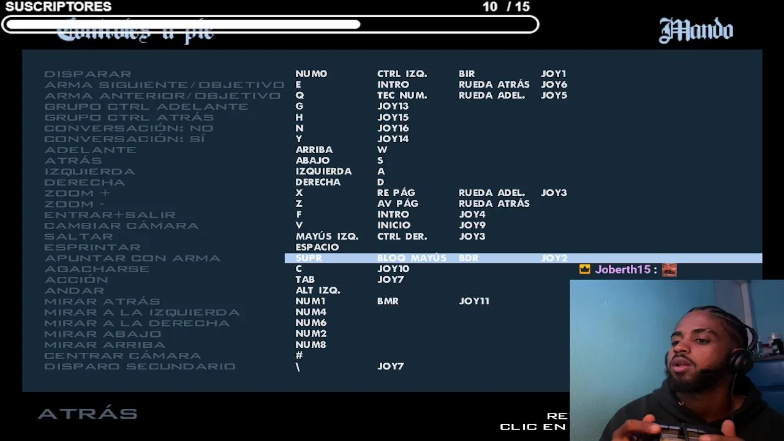Image resolution: width=784 pixels, height=441 pixels.
Task: Click the BMR binding for MIRAR ATRÁS
Action: tap(388, 301)
